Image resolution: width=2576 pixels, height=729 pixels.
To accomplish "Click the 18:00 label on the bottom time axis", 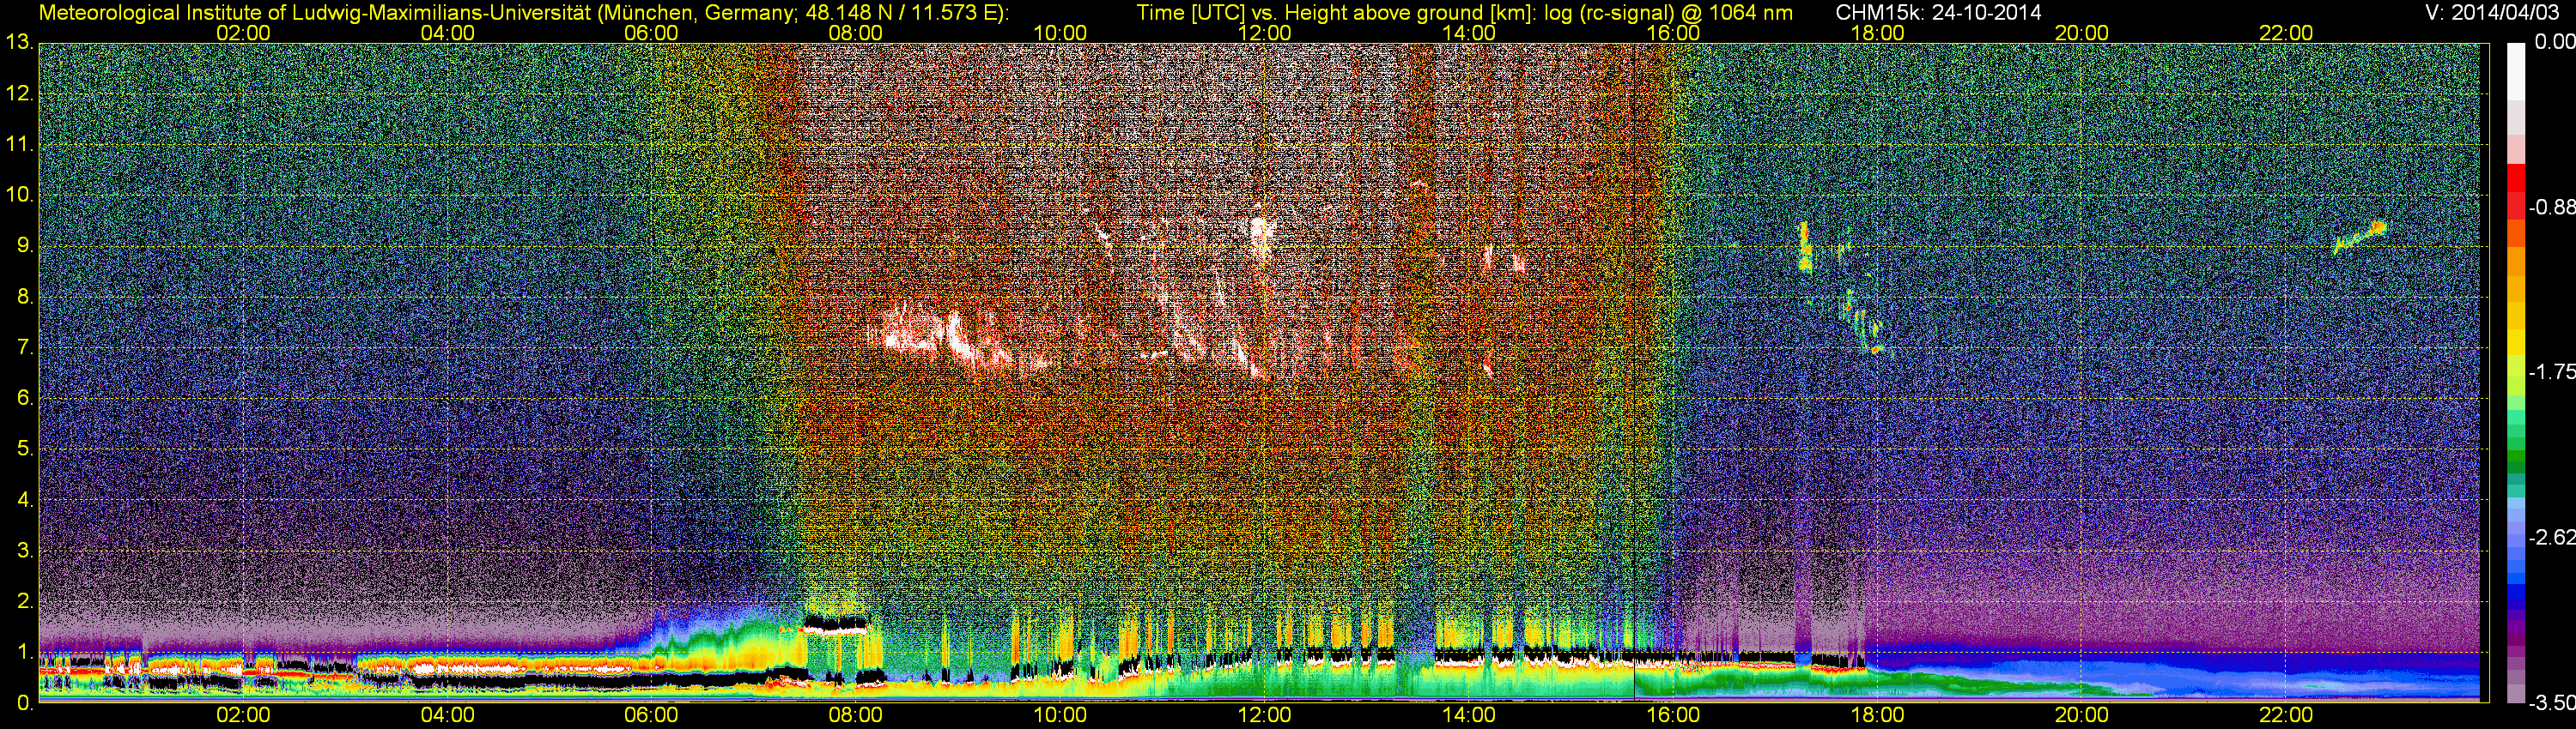I will (1877, 715).
